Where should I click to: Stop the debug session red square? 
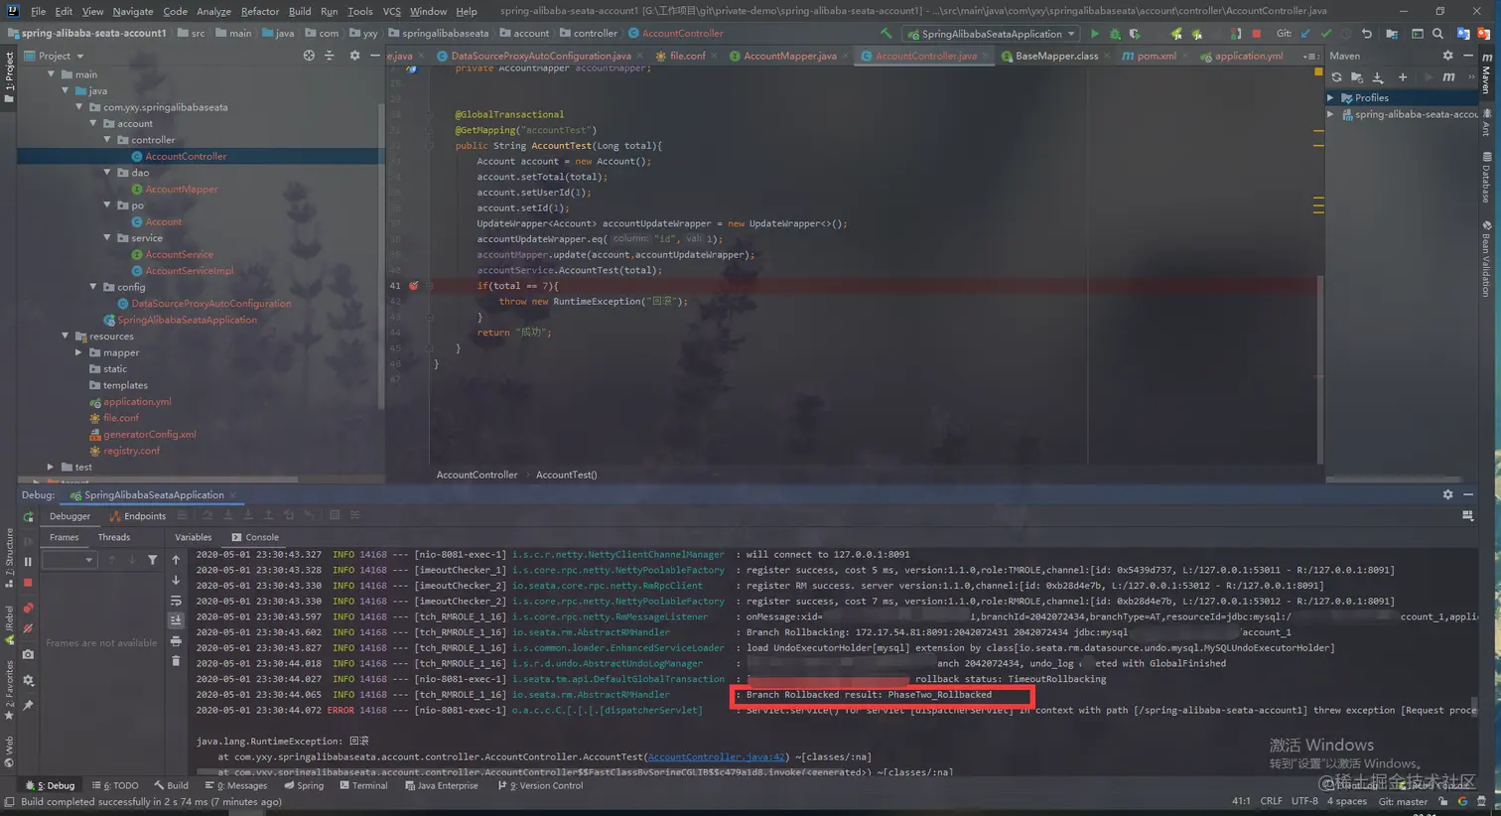click(x=28, y=583)
